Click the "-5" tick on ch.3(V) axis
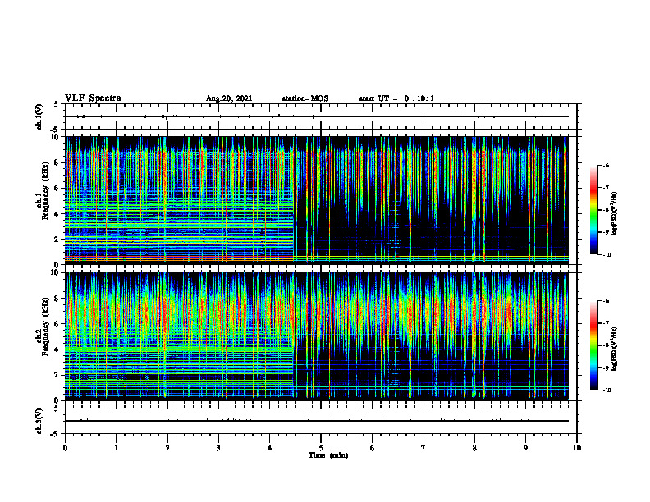 point(55,434)
